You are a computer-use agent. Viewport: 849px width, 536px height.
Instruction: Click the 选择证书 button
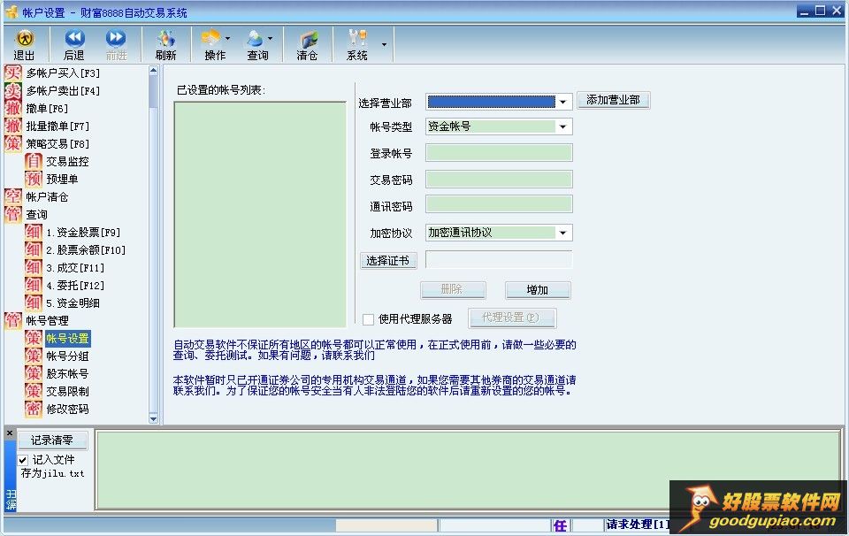pos(388,260)
